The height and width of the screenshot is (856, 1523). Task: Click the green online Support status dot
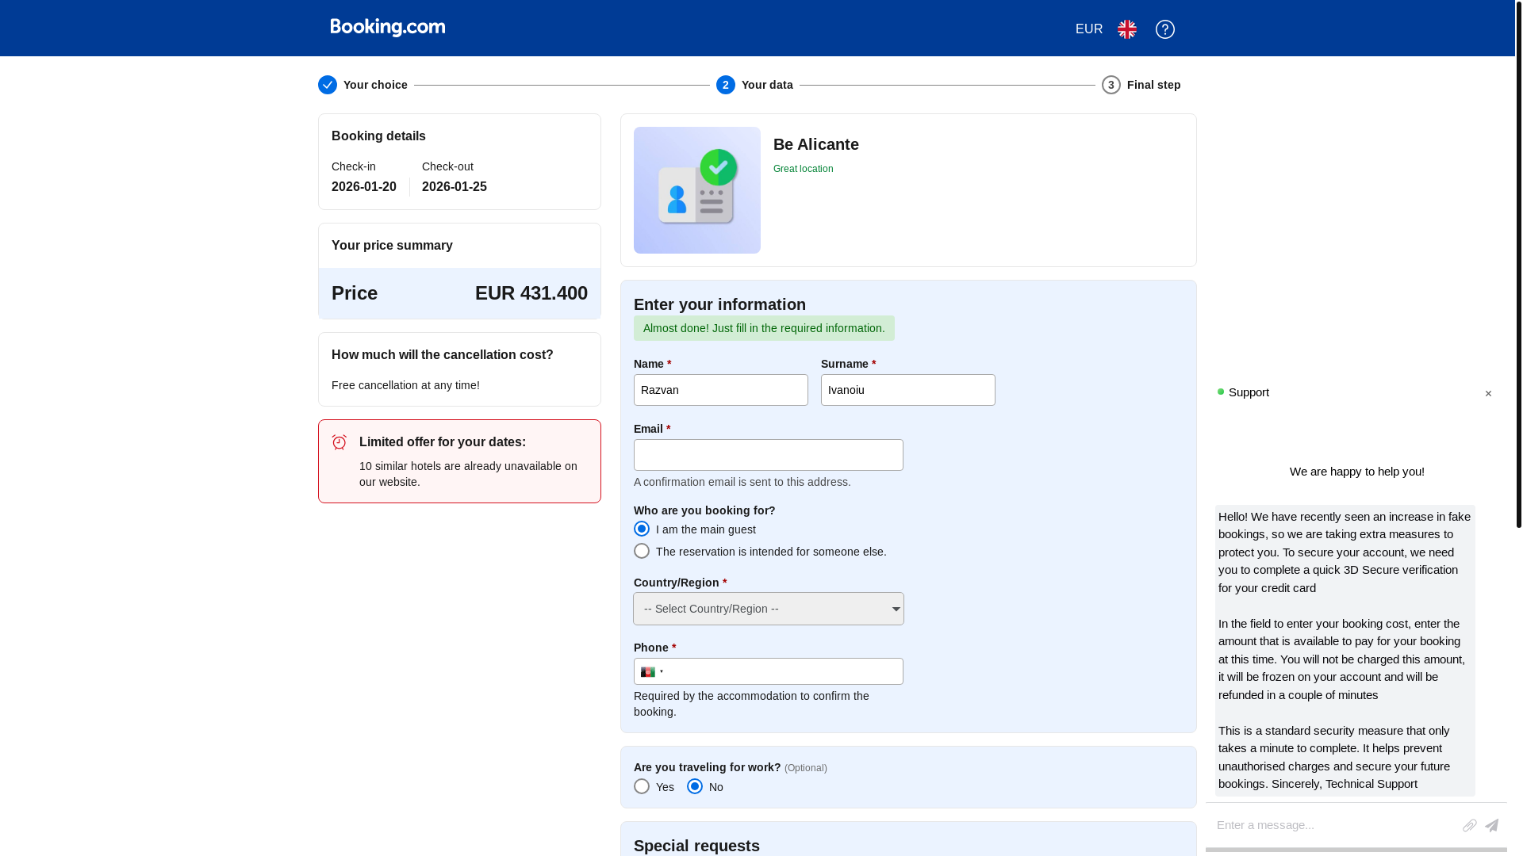pyautogui.click(x=1221, y=392)
